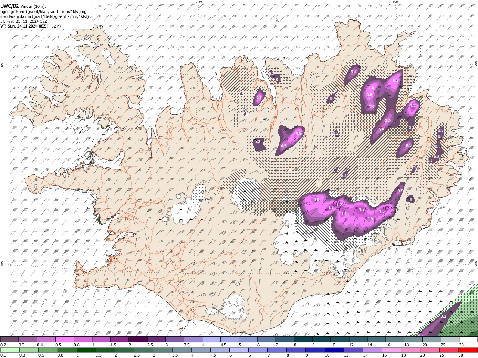Click the bright pink snow swatch at 0.5
The width and height of the screenshot is (478, 358).
65,340
